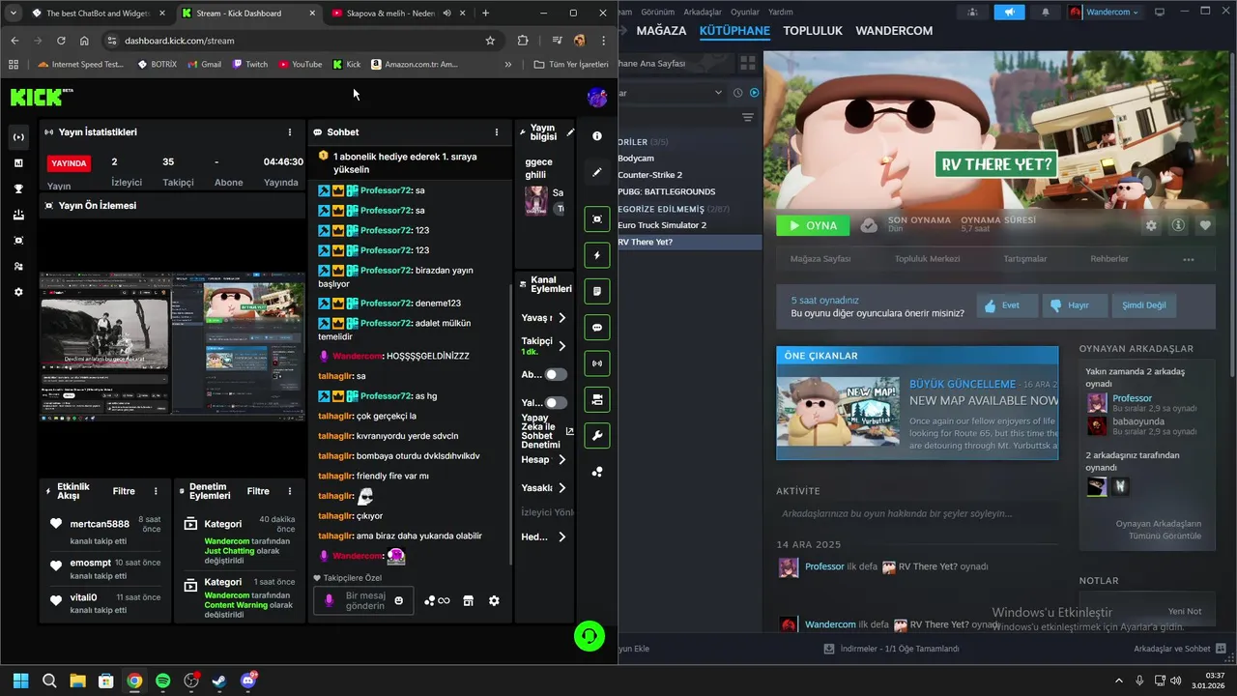Click the Steam announcements megaphone button
The height and width of the screenshot is (696, 1237).
[1009, 12]
